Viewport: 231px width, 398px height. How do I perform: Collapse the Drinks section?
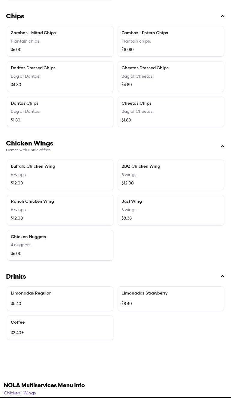[x=222, y=277]
